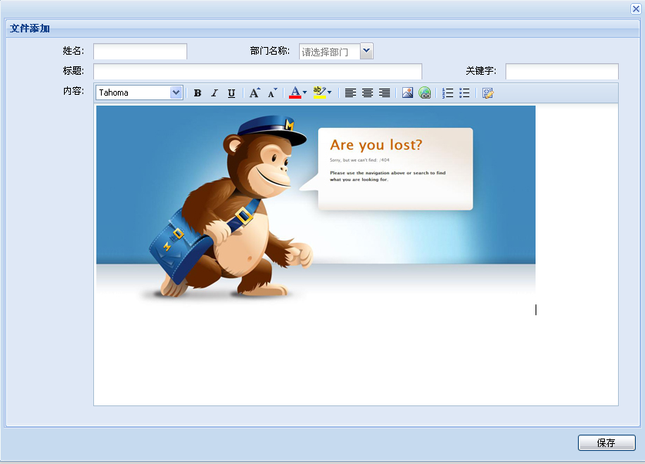
Task: Toggle bold formatting in editor toolbar
Action: tap(197, 93)
